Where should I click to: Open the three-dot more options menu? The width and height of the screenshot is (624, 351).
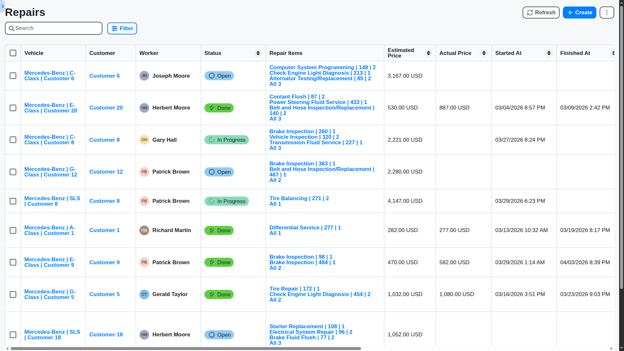606,13
